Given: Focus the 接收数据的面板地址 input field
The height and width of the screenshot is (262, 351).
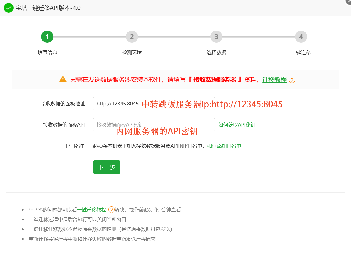Looking at the screenshot, I should pos(154,104).
